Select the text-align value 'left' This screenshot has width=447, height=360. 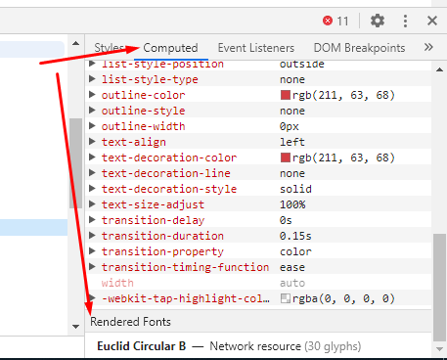292,142
